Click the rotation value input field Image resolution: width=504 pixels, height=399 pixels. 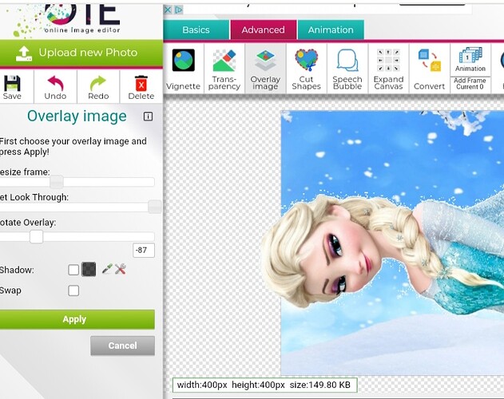(x=144, y=251)
